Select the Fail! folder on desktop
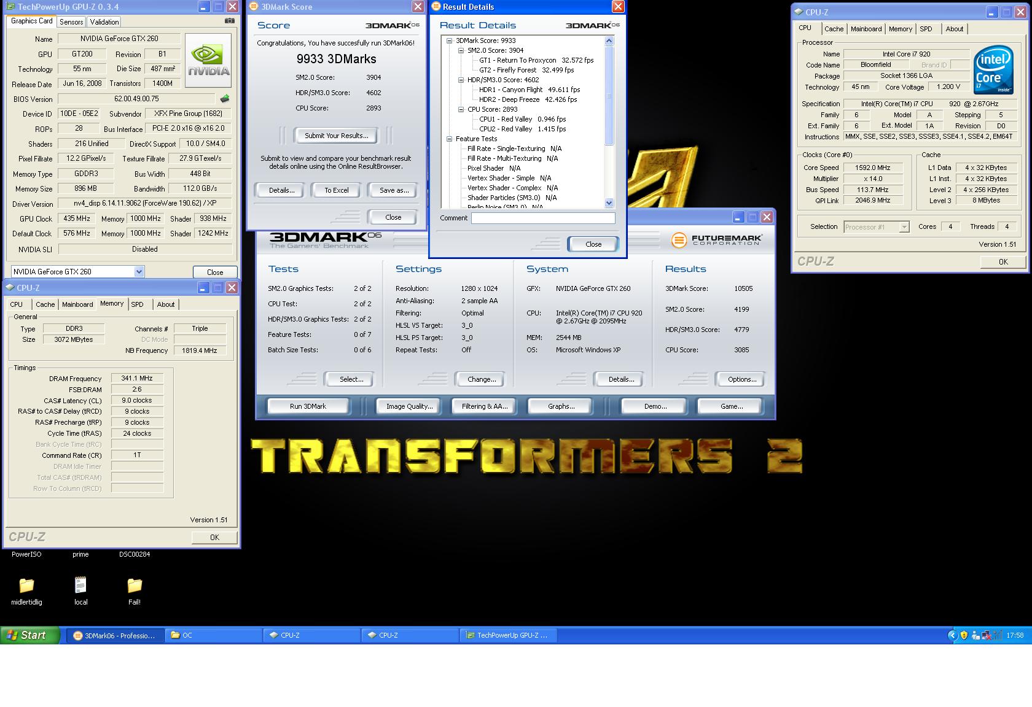Viewport: 1032px width, 707px height. (135, 590)
